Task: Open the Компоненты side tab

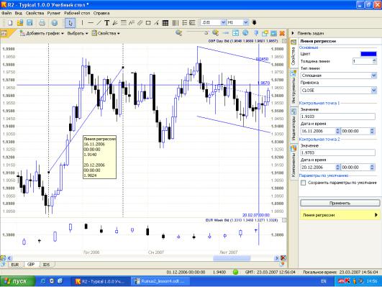Action: (294, 161)
